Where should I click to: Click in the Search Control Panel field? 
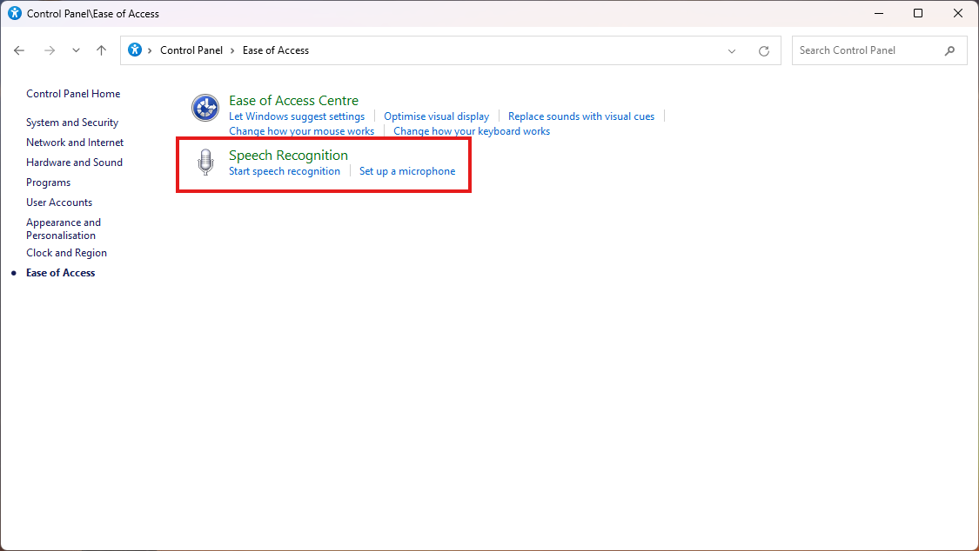[x=866, y=50]
